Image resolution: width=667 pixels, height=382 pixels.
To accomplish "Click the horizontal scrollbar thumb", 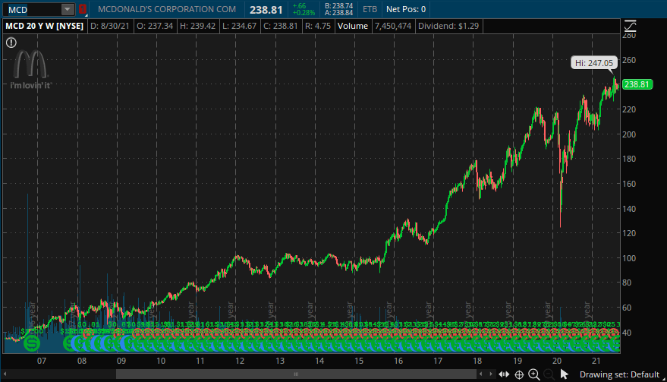I will coord(296,374).
